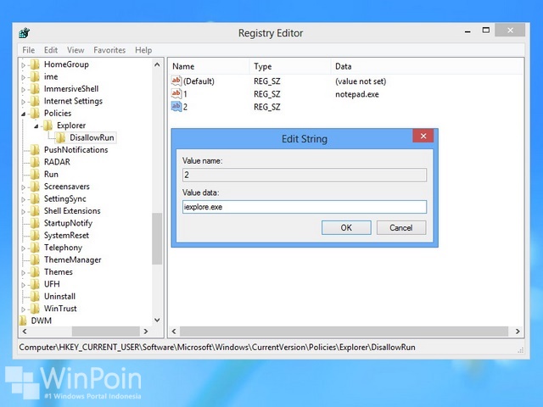Click the tree pane scroll down arrow

[157, 321]
